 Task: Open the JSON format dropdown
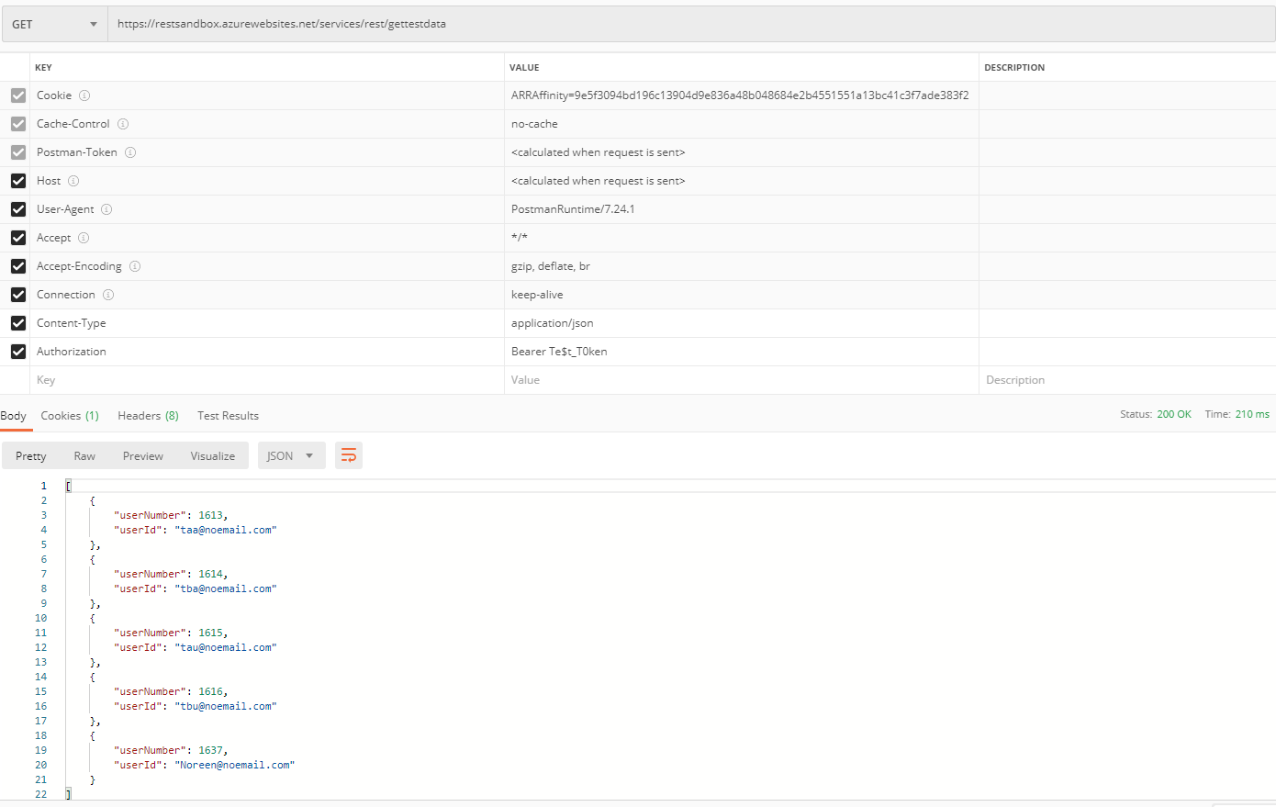click(x=291, y=455)
